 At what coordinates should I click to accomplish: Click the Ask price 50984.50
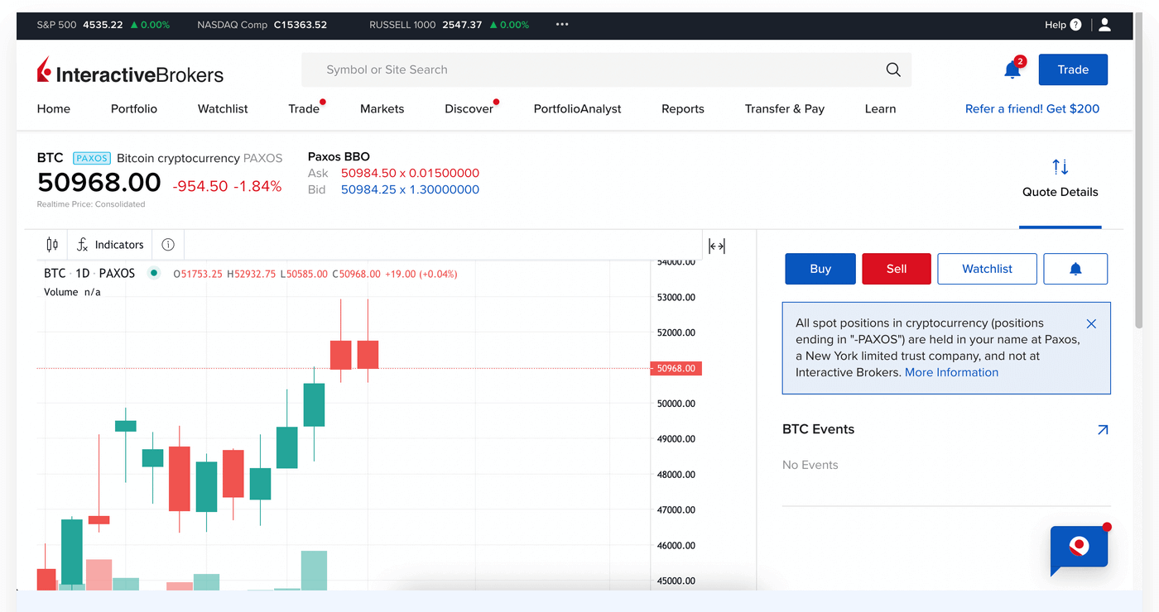(410, 174)
